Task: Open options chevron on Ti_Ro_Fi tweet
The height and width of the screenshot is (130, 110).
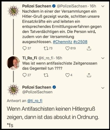Action: click(x=103, y=58)
